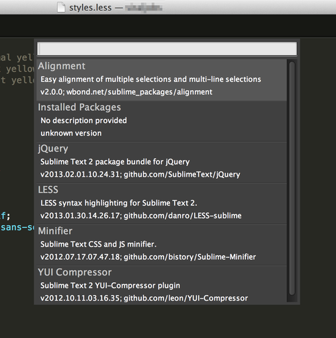
Task: Click the 'Easy alignment of multiple selections' description
Action: (151, 79)
